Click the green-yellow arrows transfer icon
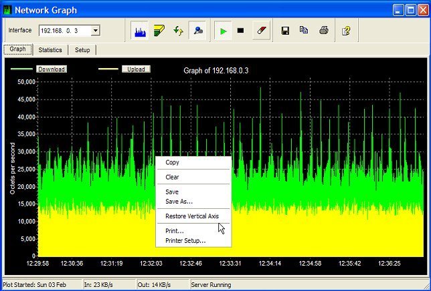Image resolution: width=431 pixels, height=291 pixels. (179, 31)
